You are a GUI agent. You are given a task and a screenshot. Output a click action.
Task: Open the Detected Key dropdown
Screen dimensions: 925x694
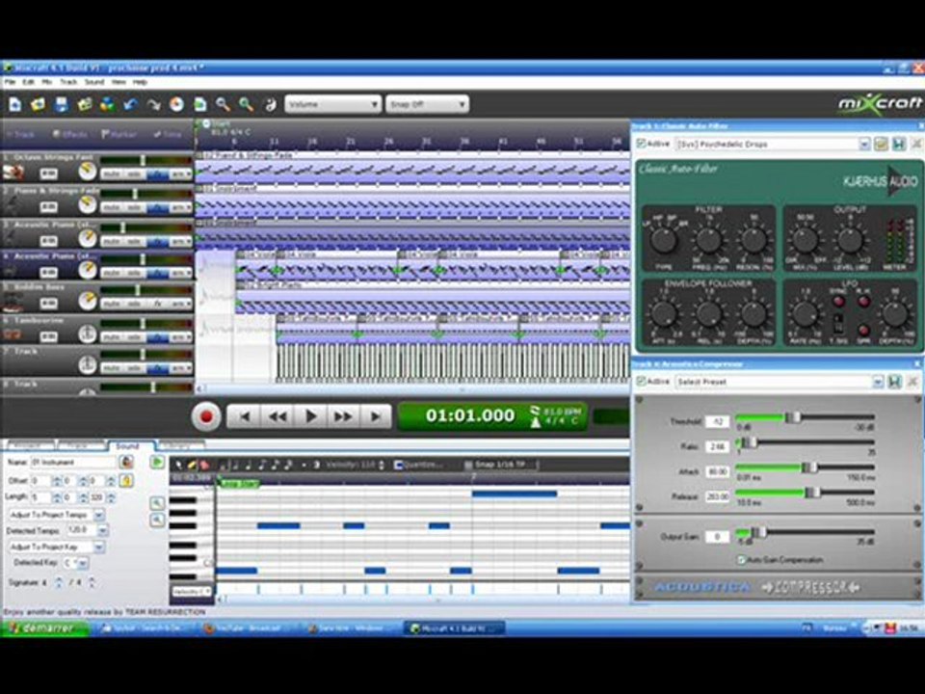[83, 563]
